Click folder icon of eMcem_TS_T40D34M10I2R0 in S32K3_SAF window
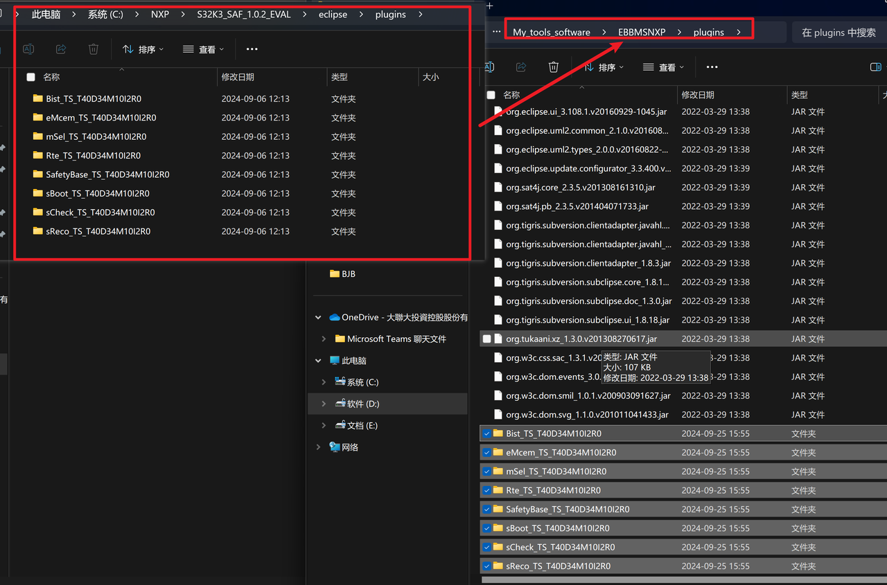This screenshot has height=585, width=887. tap(38, 118)
